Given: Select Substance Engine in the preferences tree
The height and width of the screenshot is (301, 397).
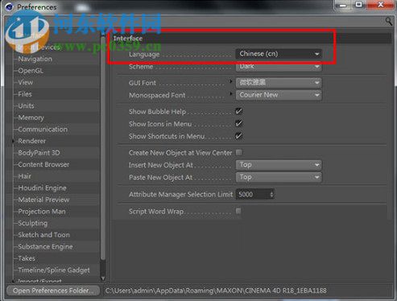Looking at the screenshot, I should (45, 246).
